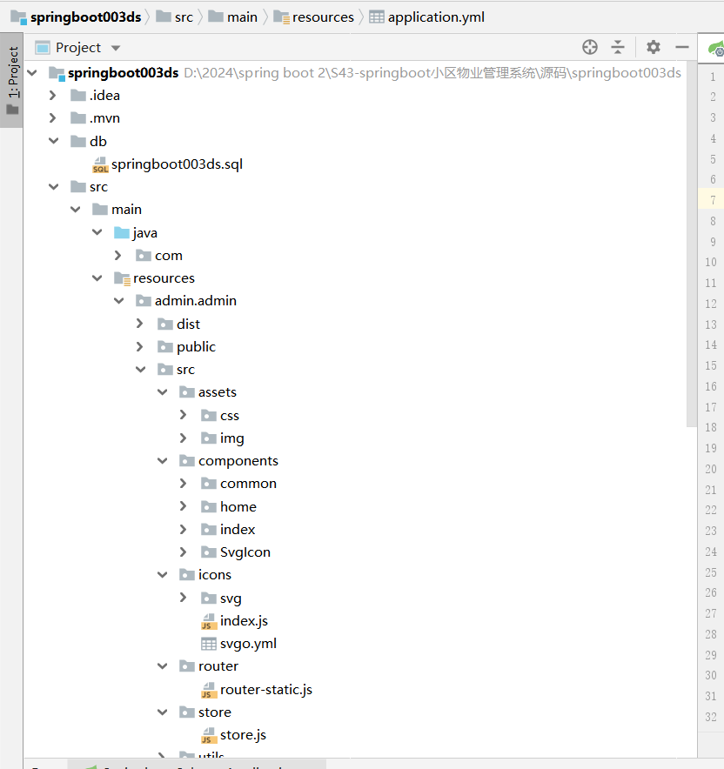Expand the com package
The image size is (724, 769).
(x=118, y=256)
